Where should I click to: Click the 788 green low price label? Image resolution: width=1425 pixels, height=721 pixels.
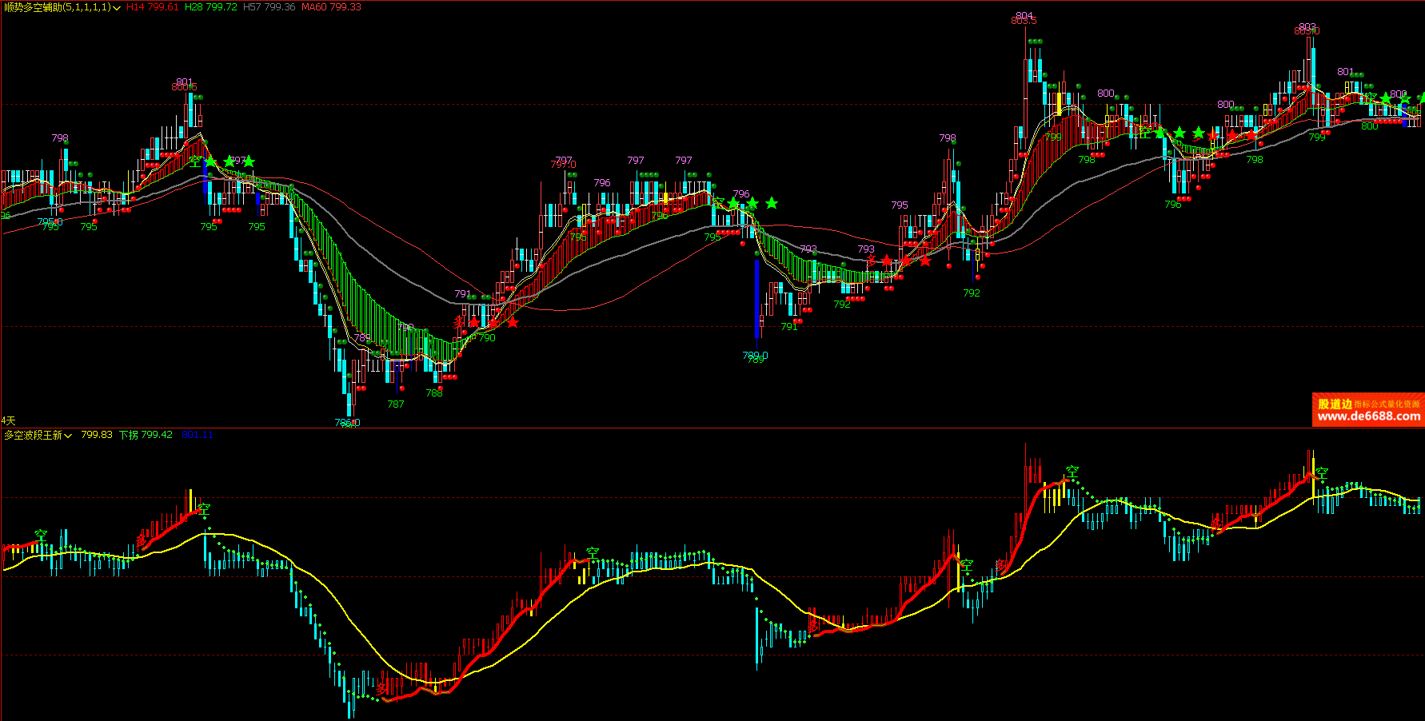pyautogui.click(x=434, y=393)
